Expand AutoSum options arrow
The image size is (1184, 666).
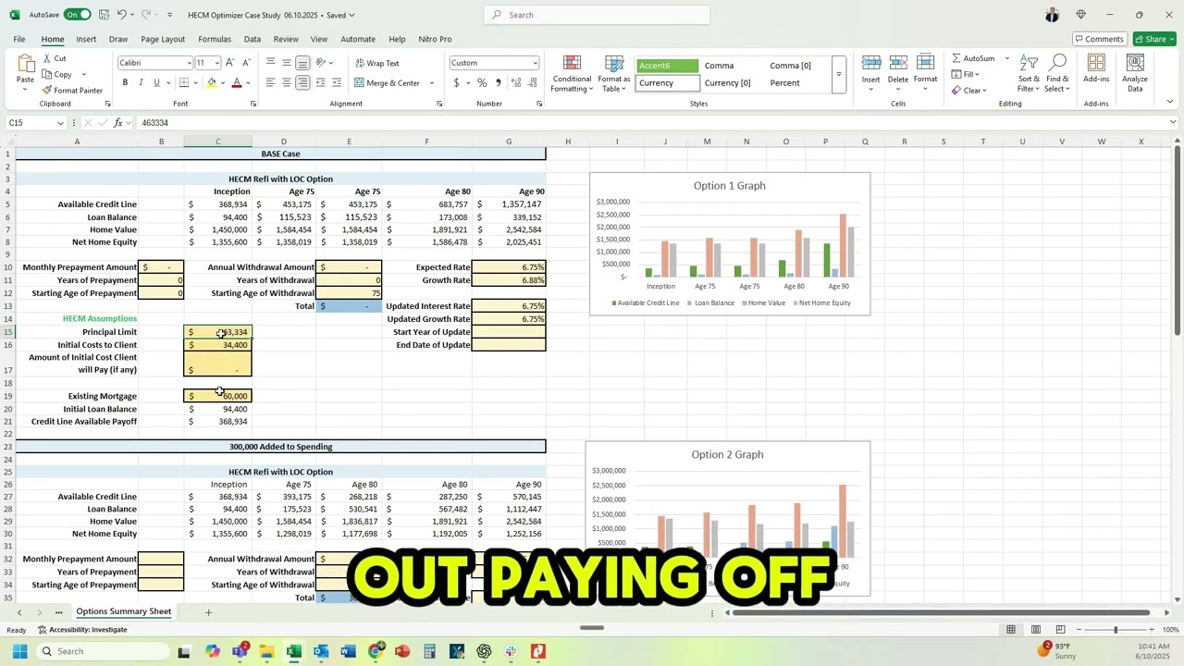pos(1006,58)
